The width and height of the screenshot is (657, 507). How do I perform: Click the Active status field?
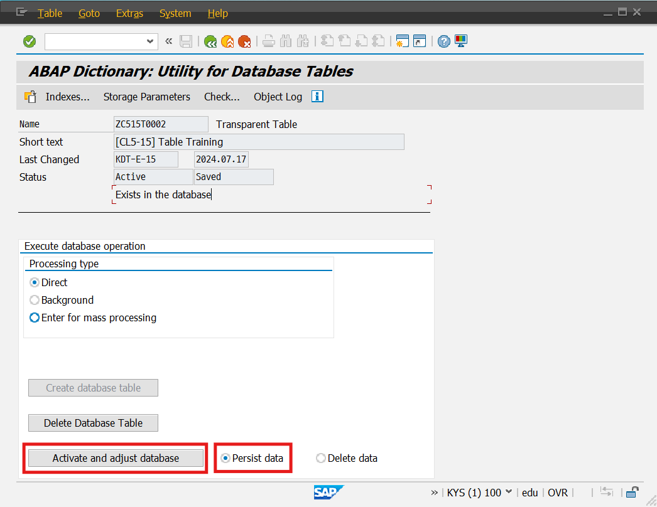tap(153, 177)
